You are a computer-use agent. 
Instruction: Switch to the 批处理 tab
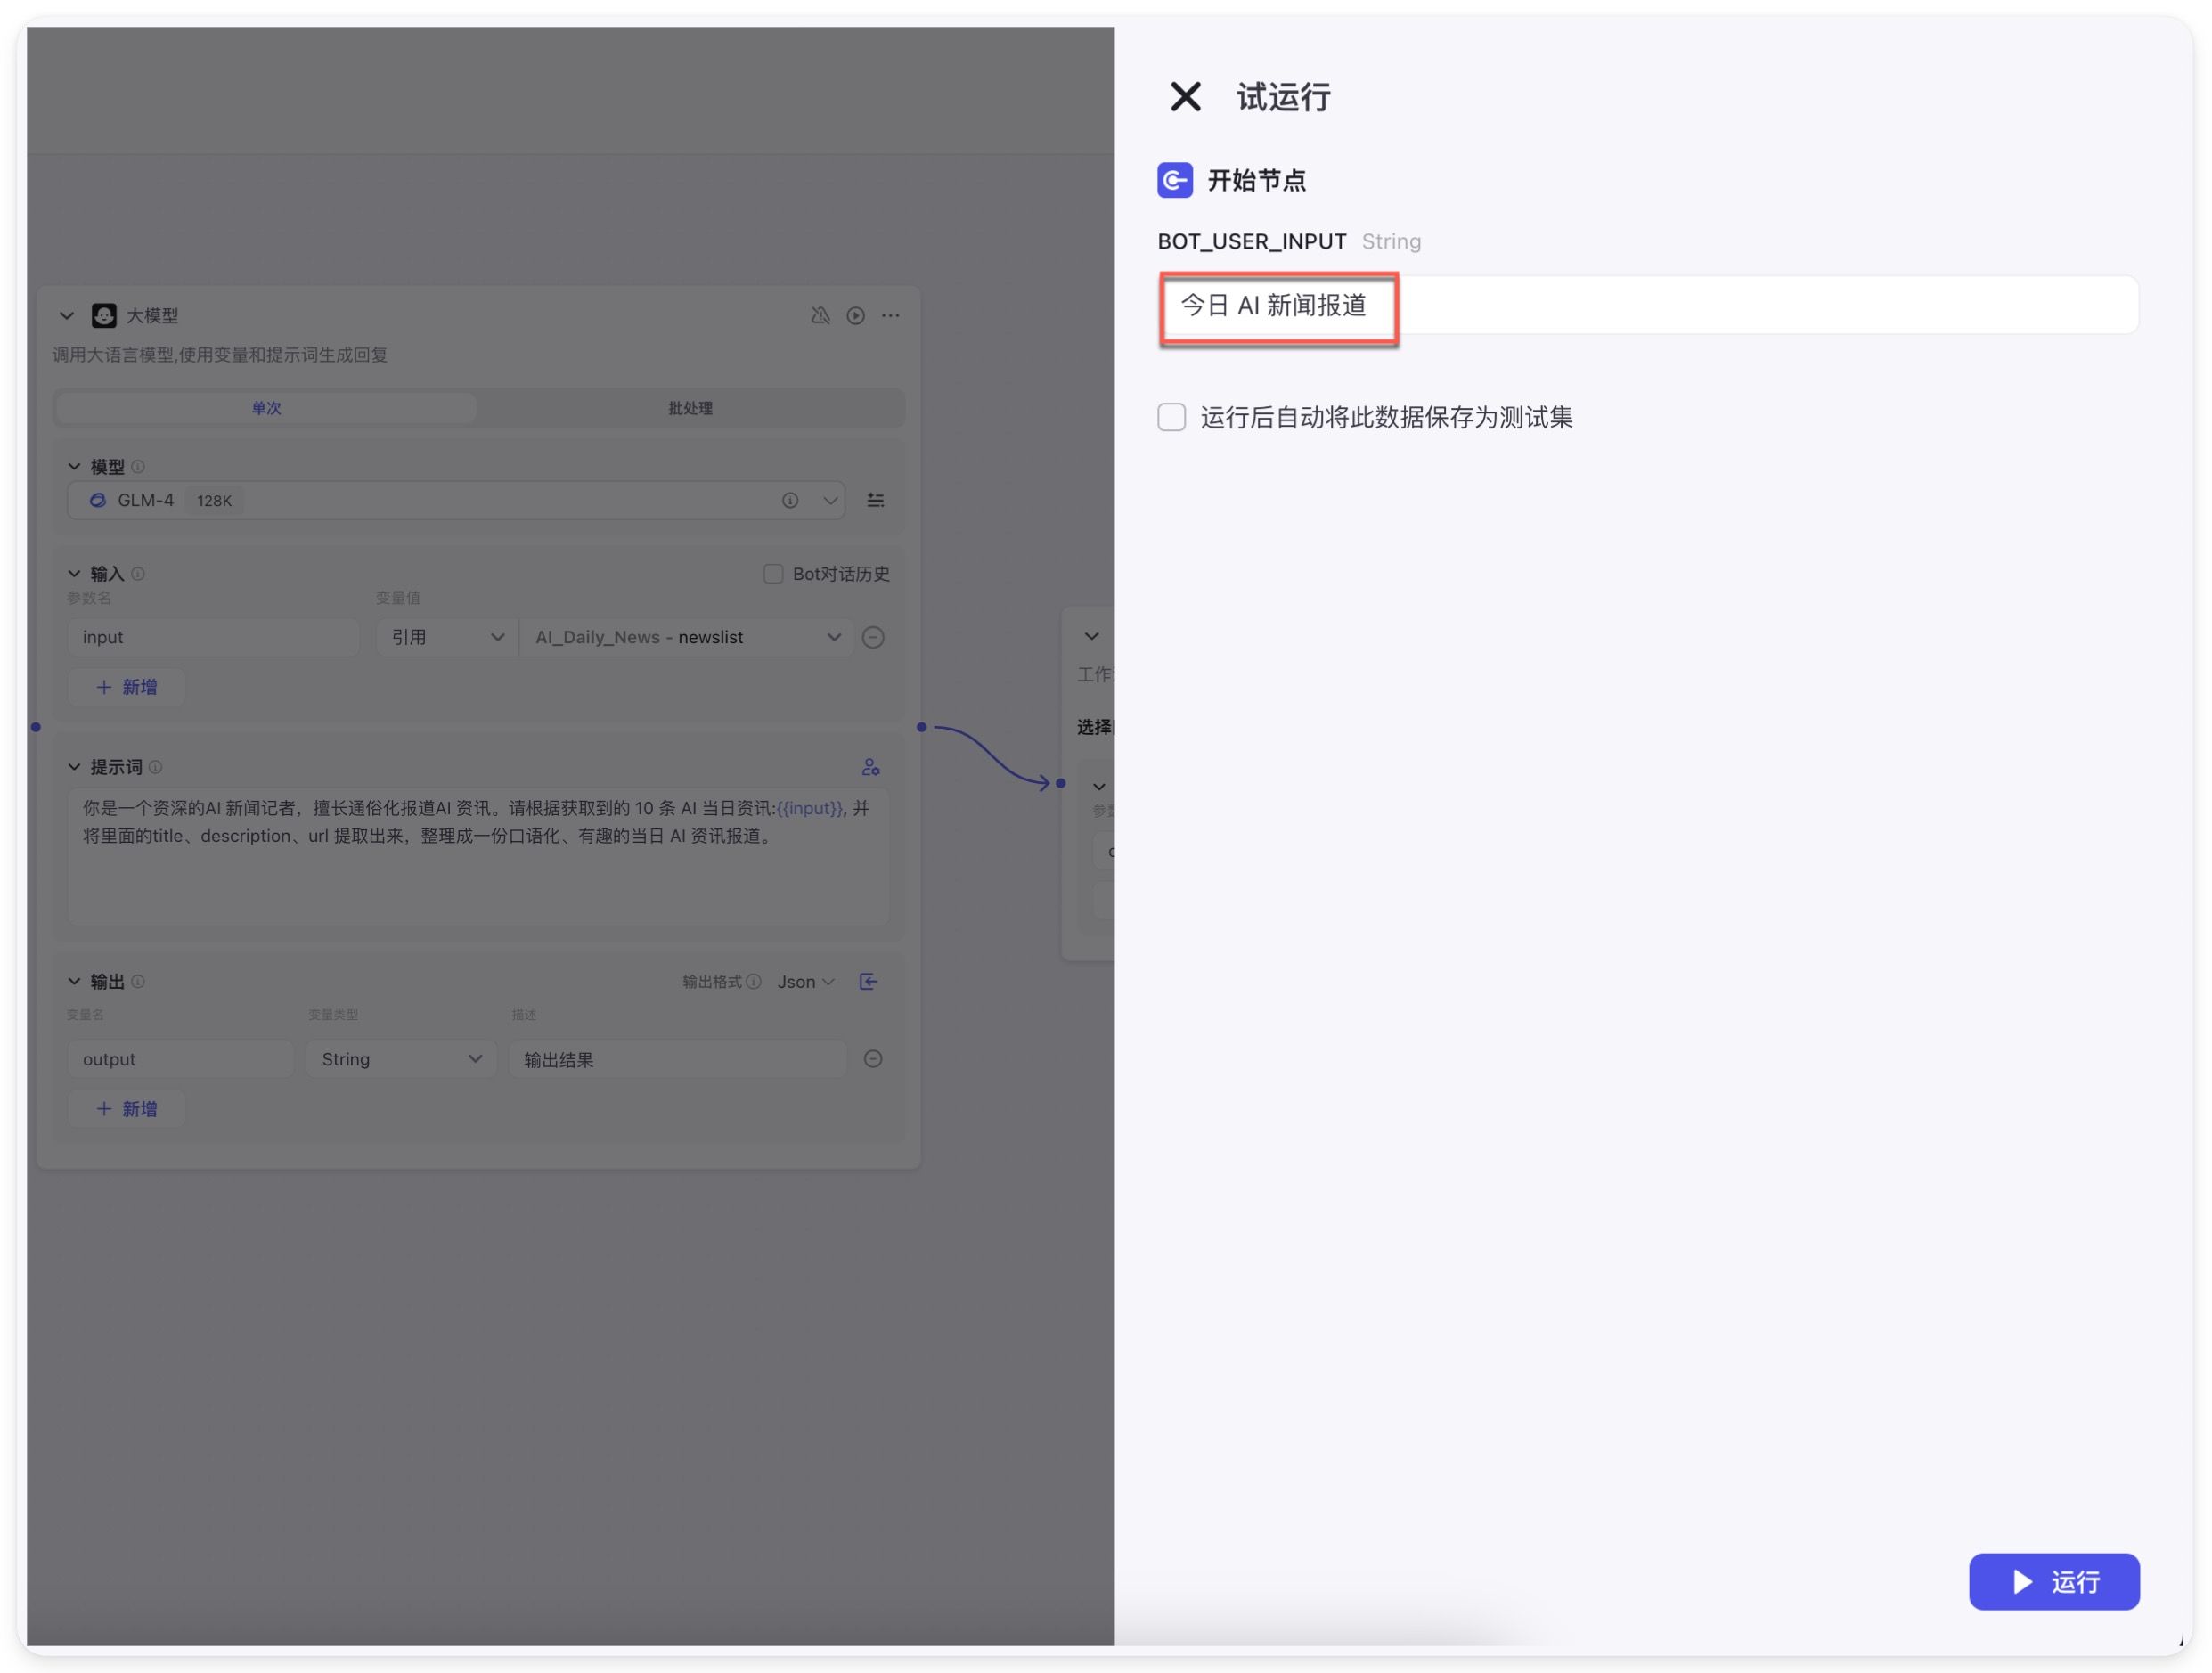[x=690, y=408]
